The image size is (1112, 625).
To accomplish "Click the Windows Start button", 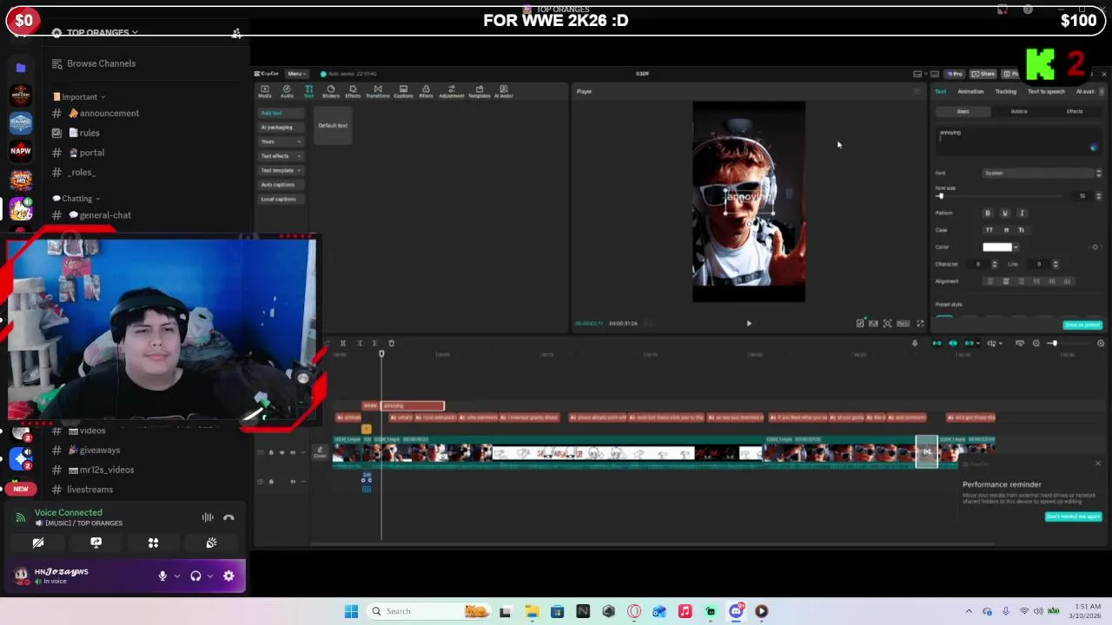I will click(351, 611).
